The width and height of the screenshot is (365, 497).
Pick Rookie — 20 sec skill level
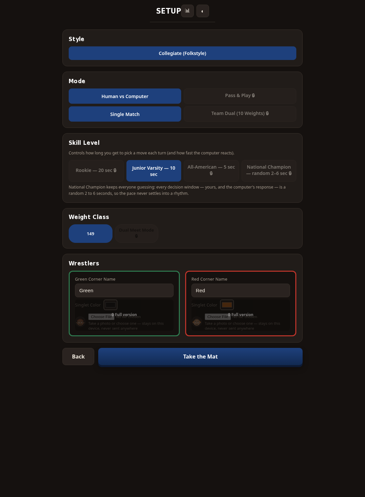[x=96, y=171]
